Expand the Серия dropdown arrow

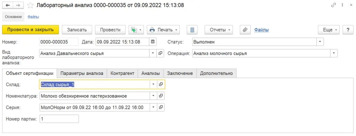tap(153, 107)
